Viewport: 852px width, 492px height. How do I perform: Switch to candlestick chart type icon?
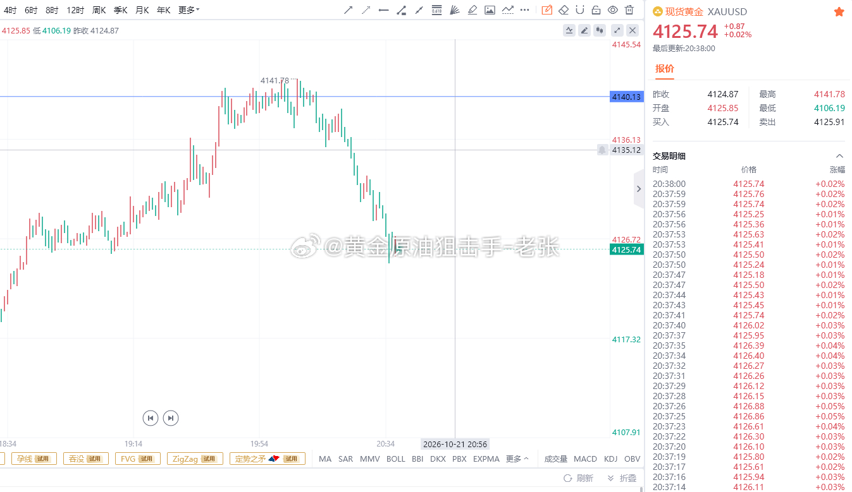tap(600, 30)
